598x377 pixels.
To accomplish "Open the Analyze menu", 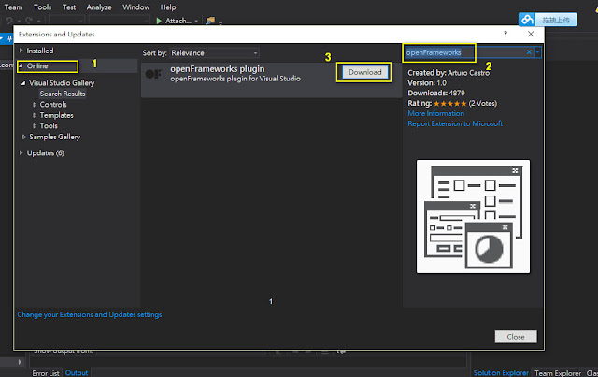I will (99, 7).
